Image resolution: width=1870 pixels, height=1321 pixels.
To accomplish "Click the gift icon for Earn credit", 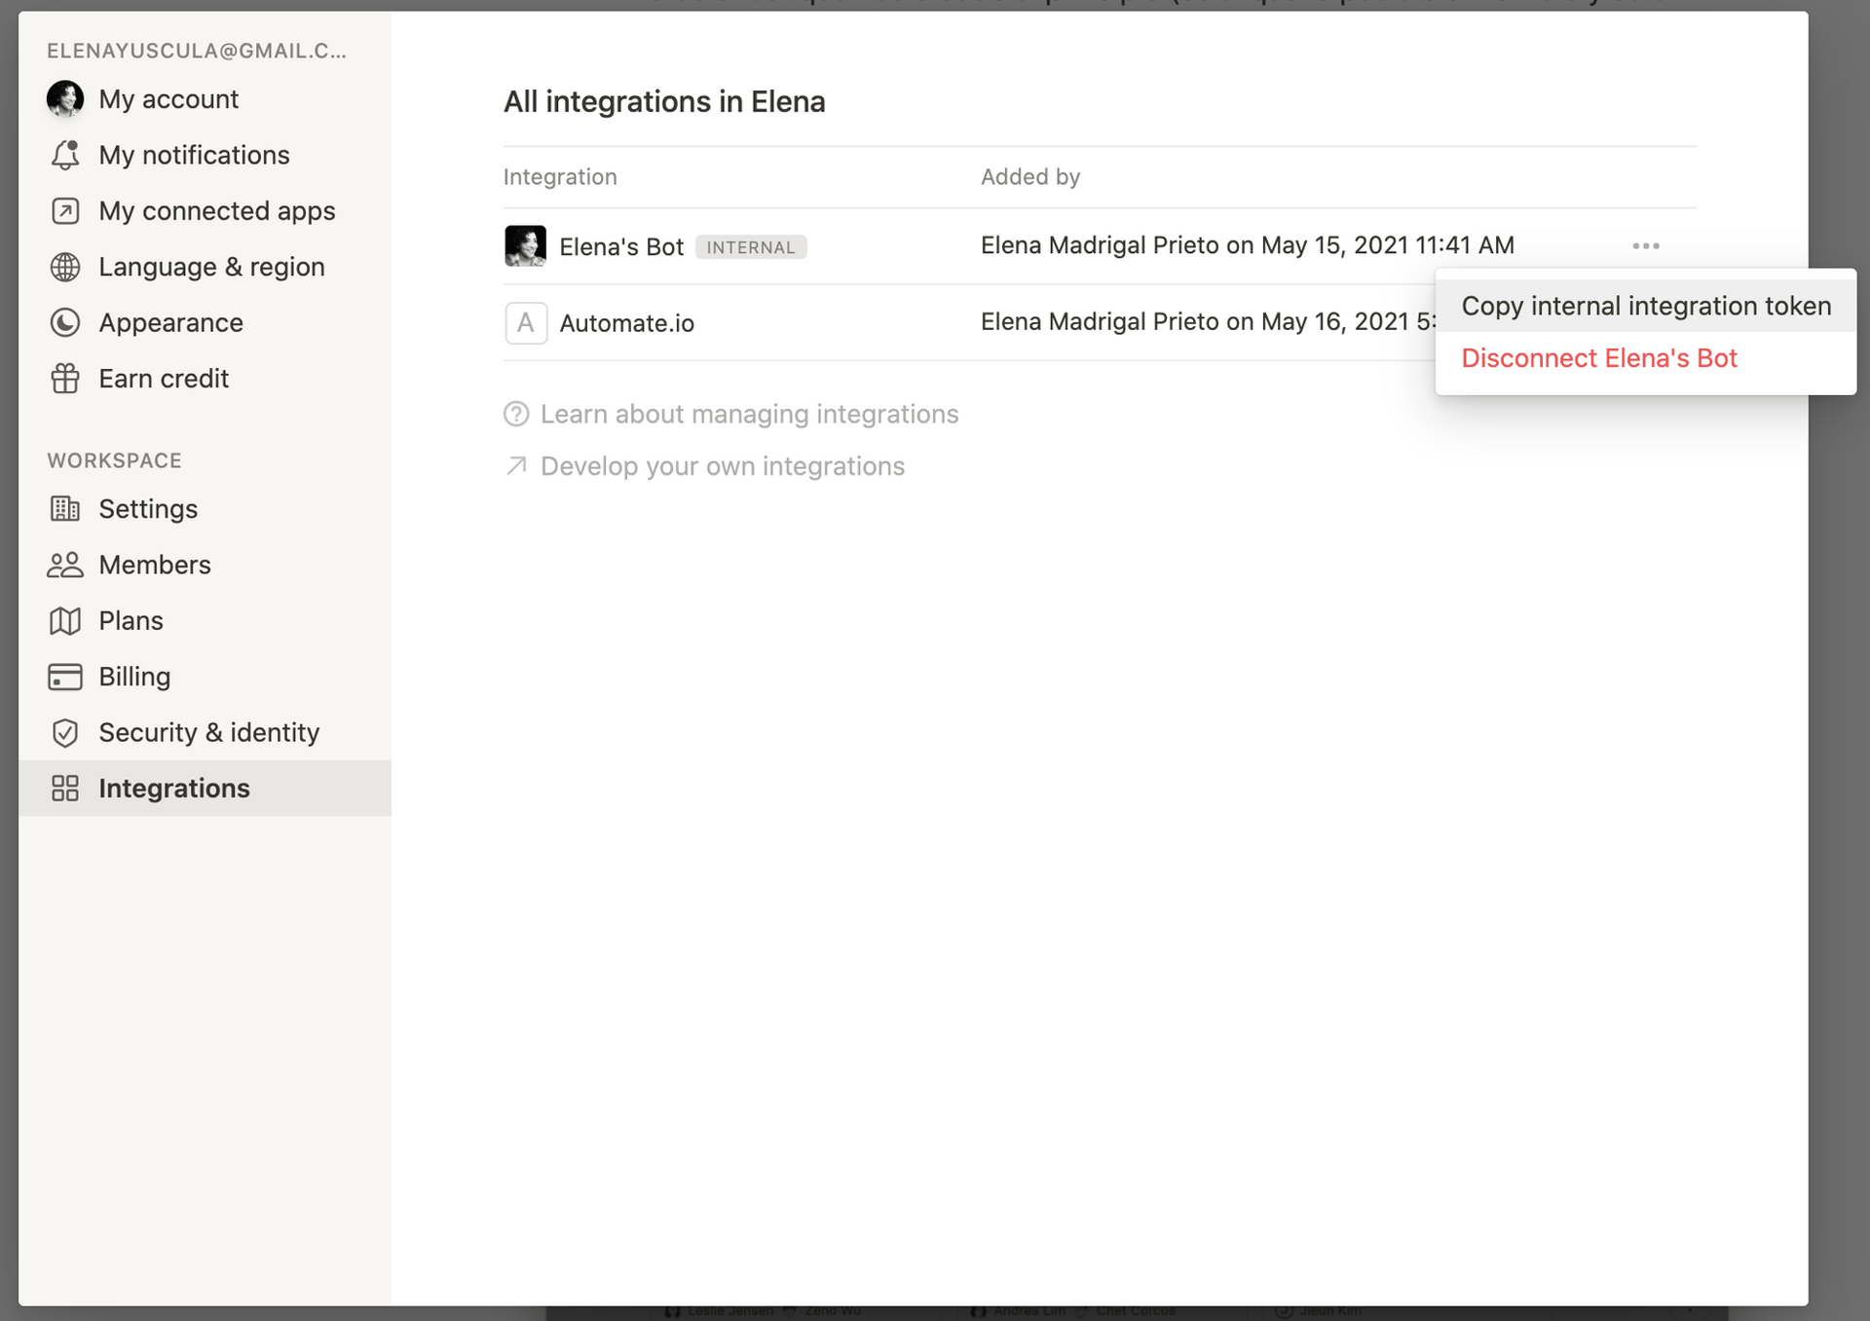I will [x=64, y=379].
